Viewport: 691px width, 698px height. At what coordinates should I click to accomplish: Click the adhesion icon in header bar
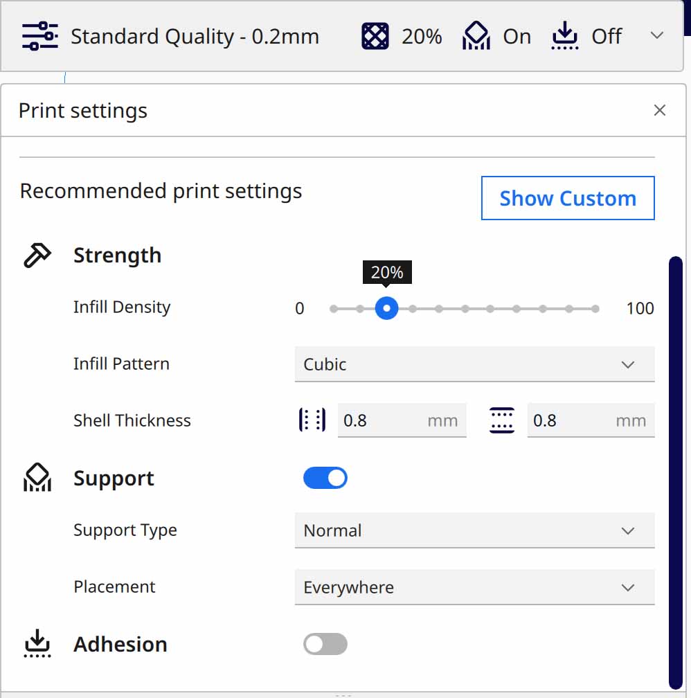tap(565, 36)
